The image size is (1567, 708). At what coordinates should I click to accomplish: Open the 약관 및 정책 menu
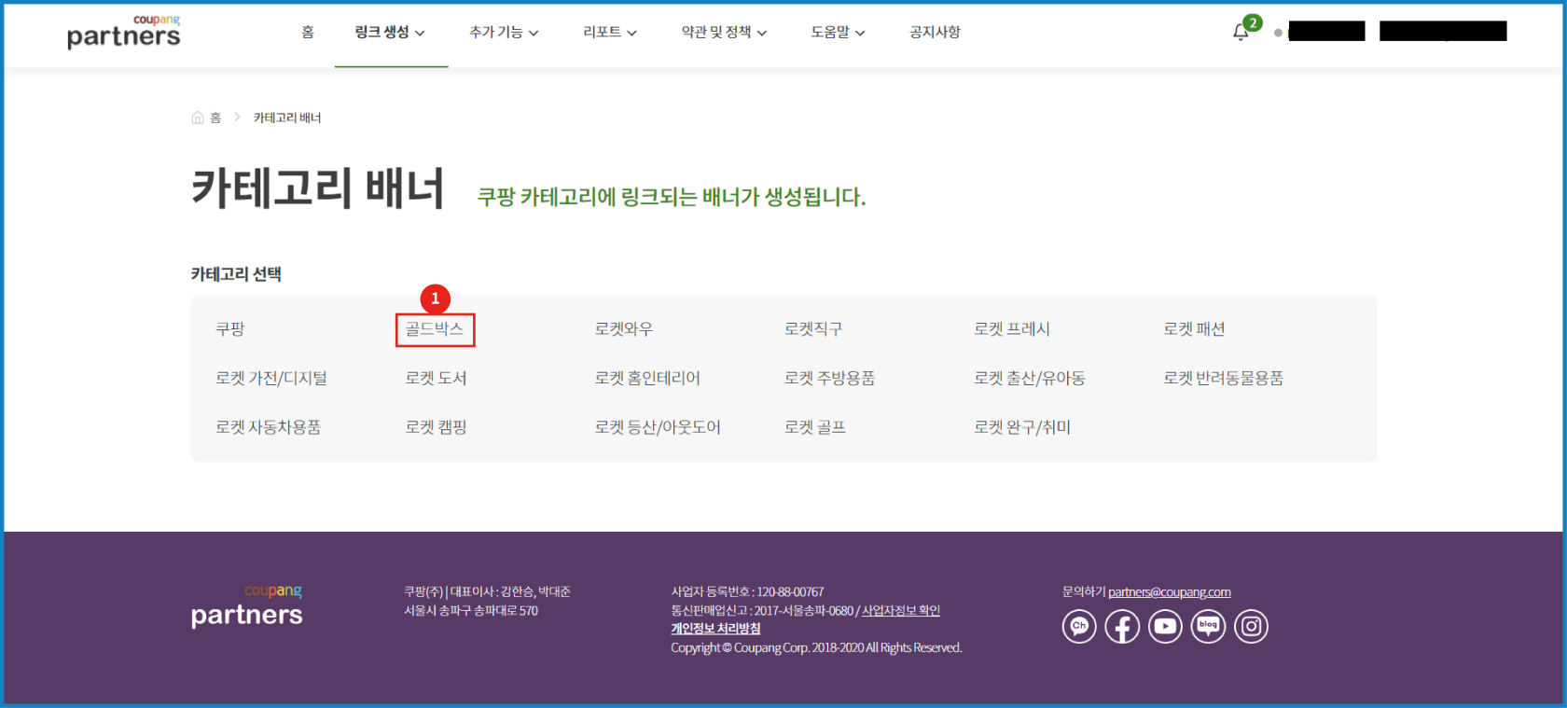(x=724, y=33)
